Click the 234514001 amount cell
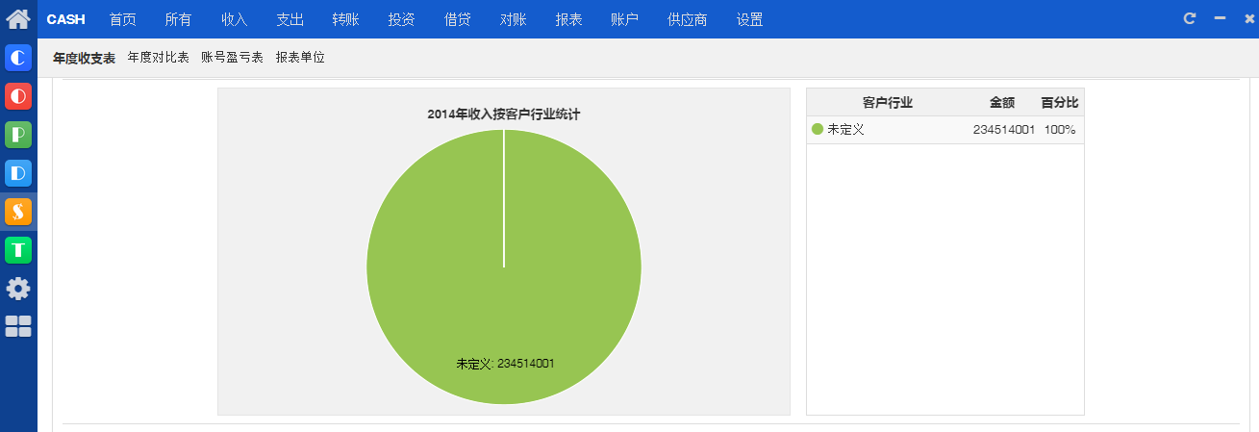 coord(1003,130)
